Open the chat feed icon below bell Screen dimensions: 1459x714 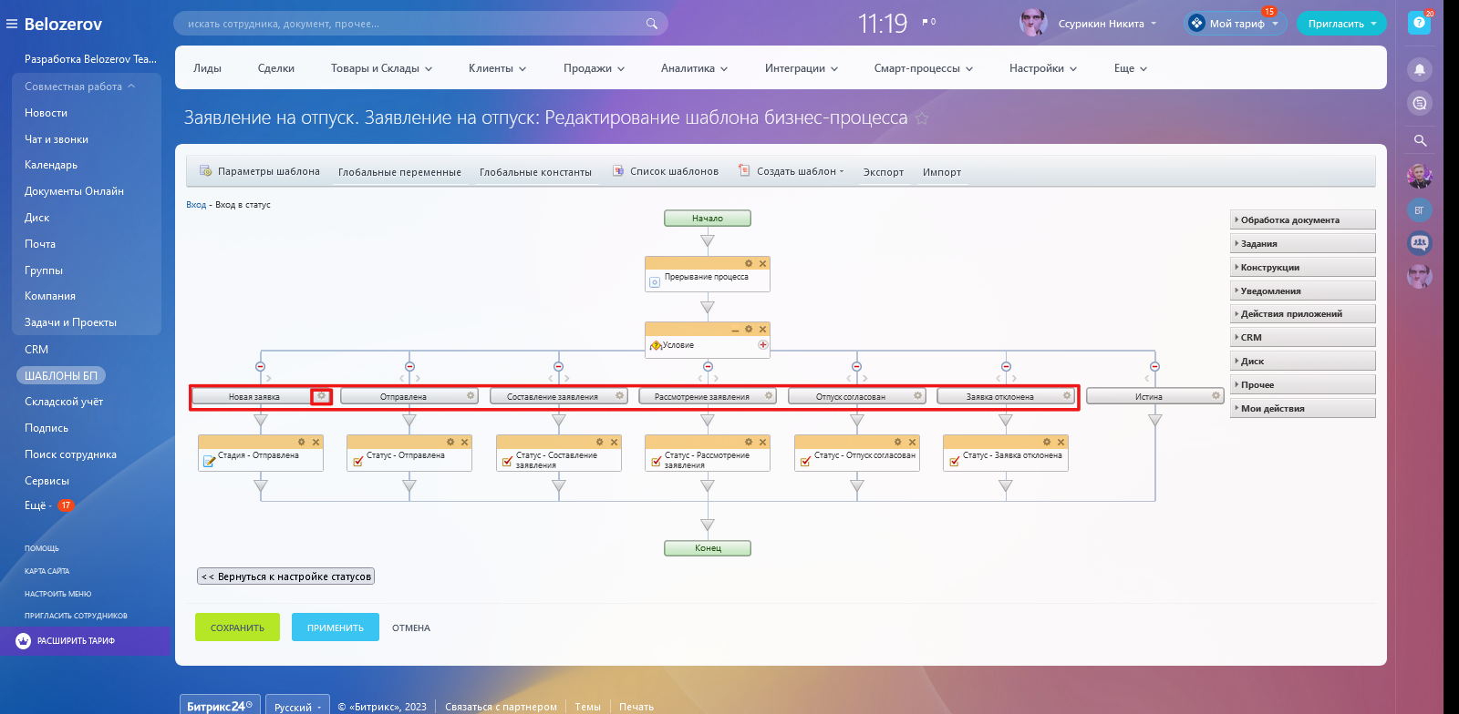tap(1420, 103)
